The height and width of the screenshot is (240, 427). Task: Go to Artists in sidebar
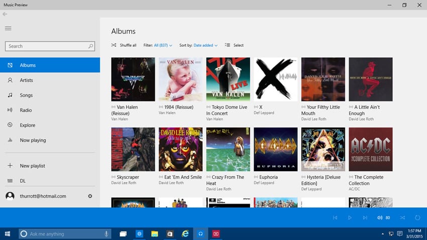coord(26,80)
